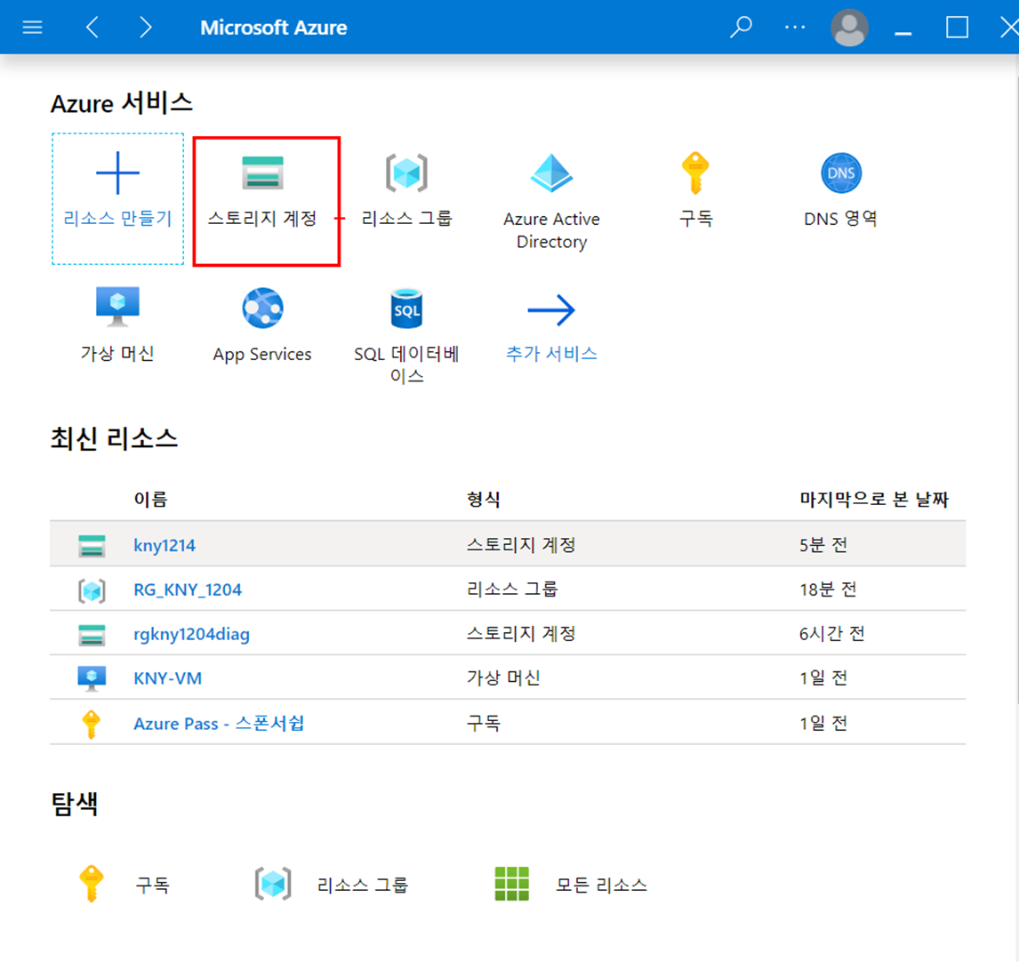This screenshot has width=1019, height=962.
Task: Open the user account avatar
Action: (x=849, y=28)
